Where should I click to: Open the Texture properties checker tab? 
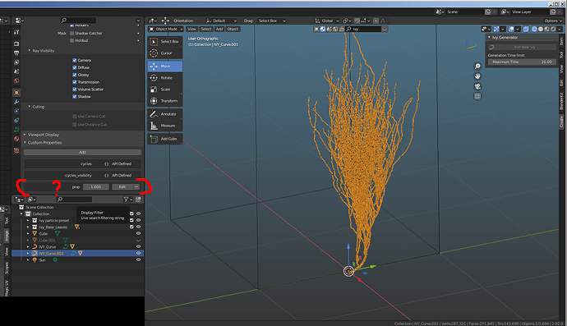tap(16, 150)
